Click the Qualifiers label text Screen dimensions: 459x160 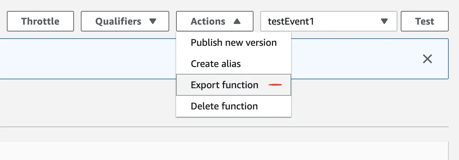118,21
